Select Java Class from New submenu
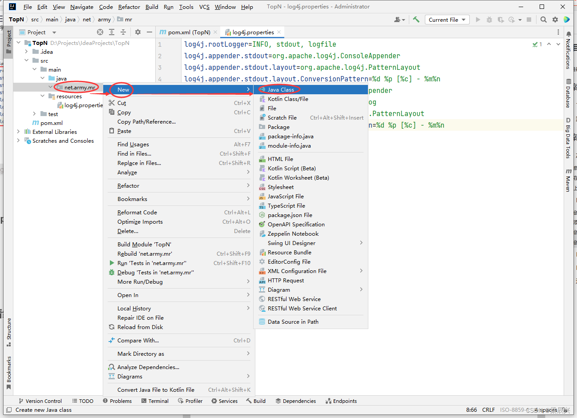 click(x=281, y=89)
